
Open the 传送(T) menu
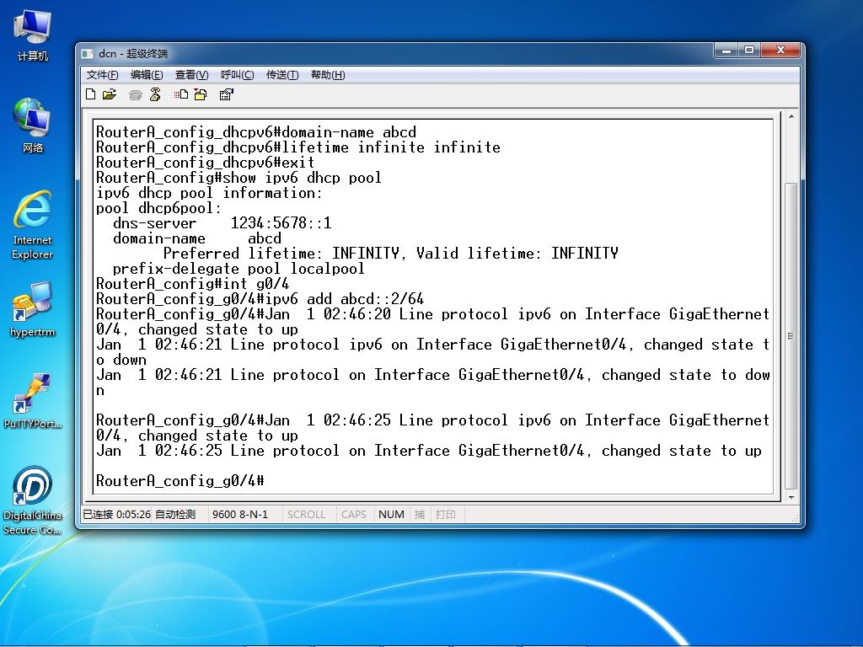(282, 75)
